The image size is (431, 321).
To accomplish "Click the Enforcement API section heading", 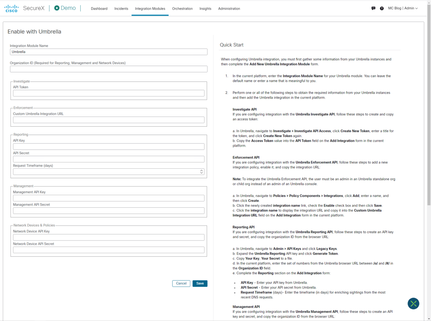I will (x=246, y=158).
